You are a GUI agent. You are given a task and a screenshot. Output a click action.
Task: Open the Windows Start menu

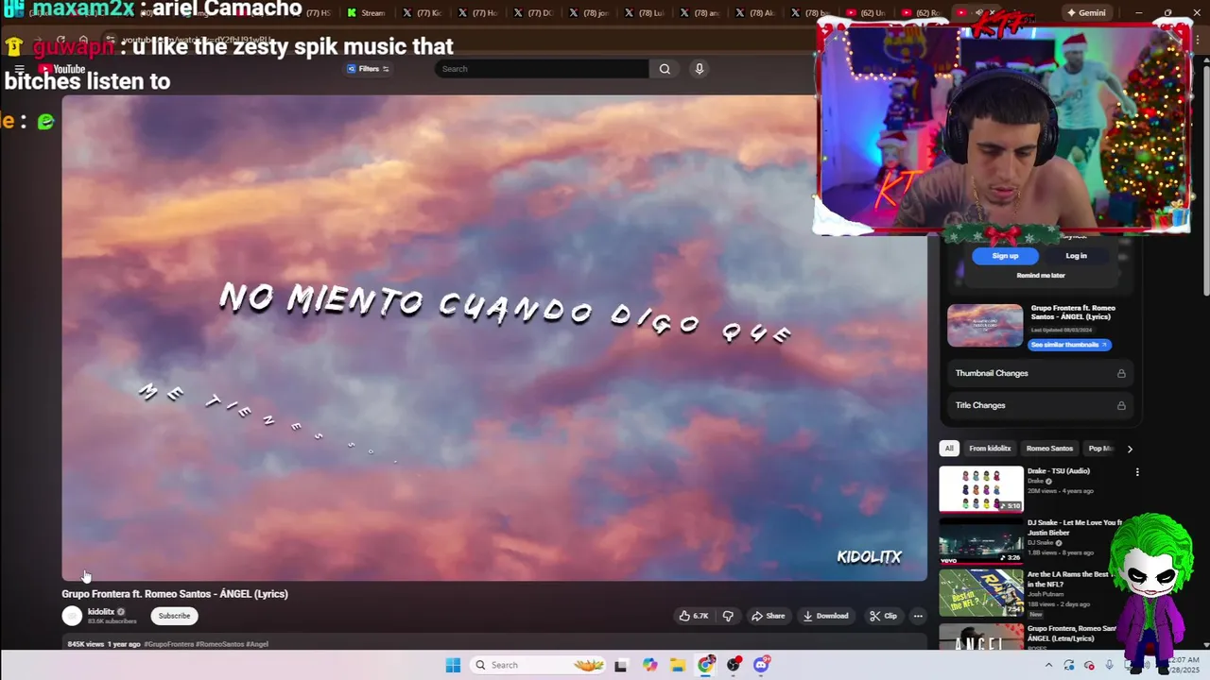453,665
